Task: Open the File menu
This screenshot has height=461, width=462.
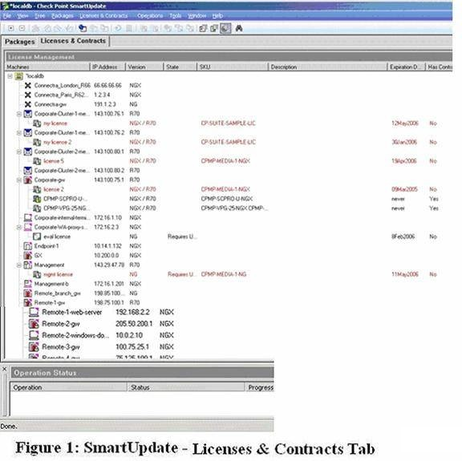Action: [6, 16]
